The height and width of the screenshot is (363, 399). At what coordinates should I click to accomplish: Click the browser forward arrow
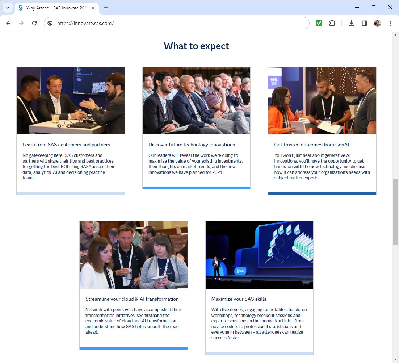point(21,23)
